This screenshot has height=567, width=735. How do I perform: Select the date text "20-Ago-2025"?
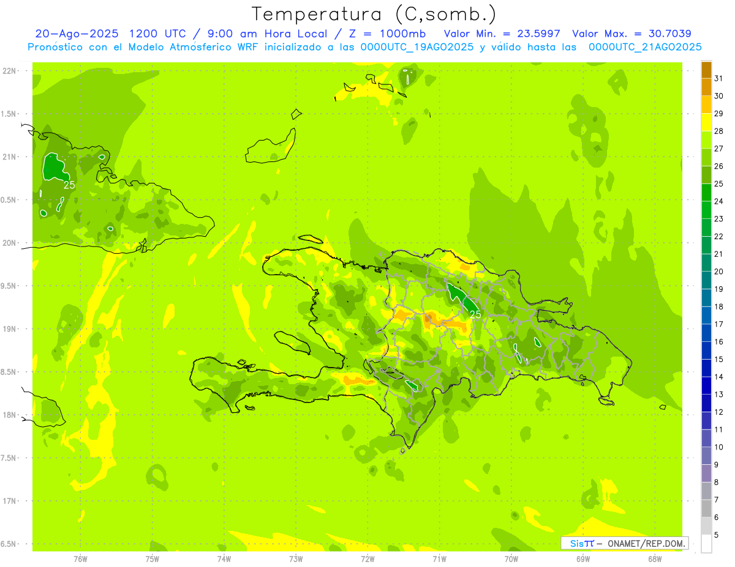tap(77, 34)
